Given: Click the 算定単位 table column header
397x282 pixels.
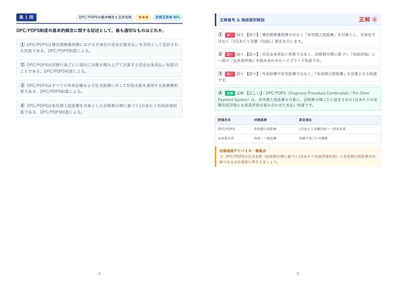Looking at the screenshot, I should point(306,120).
